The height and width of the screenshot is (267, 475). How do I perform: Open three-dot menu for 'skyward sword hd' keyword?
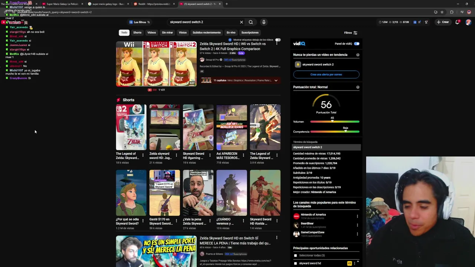click(354, 263)
